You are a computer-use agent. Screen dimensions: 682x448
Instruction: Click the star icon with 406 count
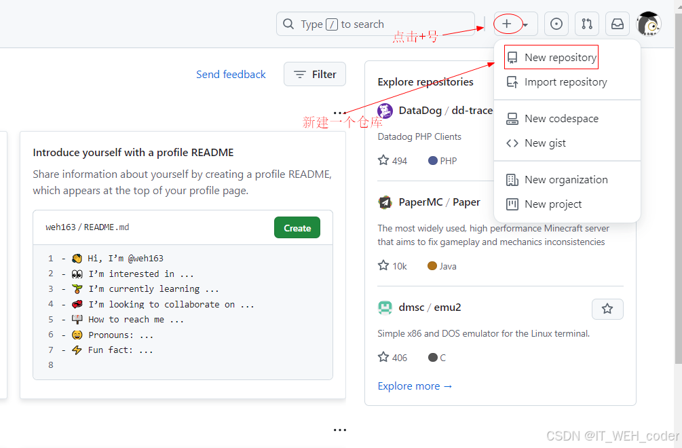pos(383,357)
